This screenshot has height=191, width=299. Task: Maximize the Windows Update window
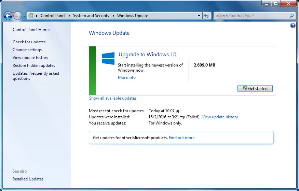coord(276,4)
